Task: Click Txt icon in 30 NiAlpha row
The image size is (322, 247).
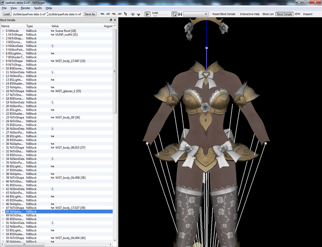Action: 52,144
